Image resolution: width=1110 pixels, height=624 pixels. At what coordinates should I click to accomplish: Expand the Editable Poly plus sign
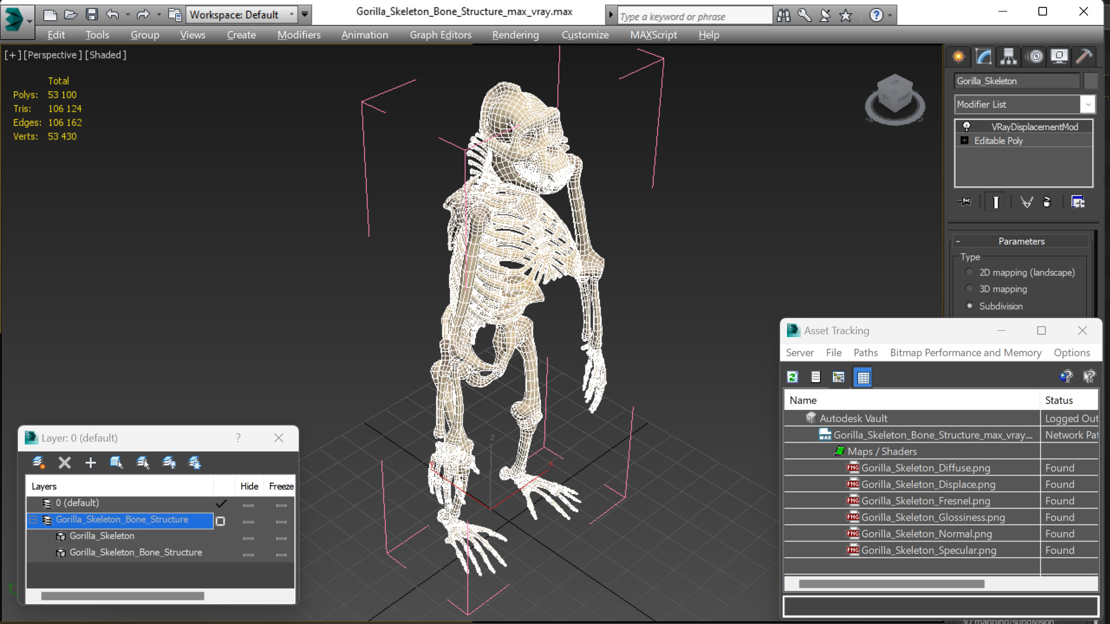pyautogui.click(x=964, y=141)
